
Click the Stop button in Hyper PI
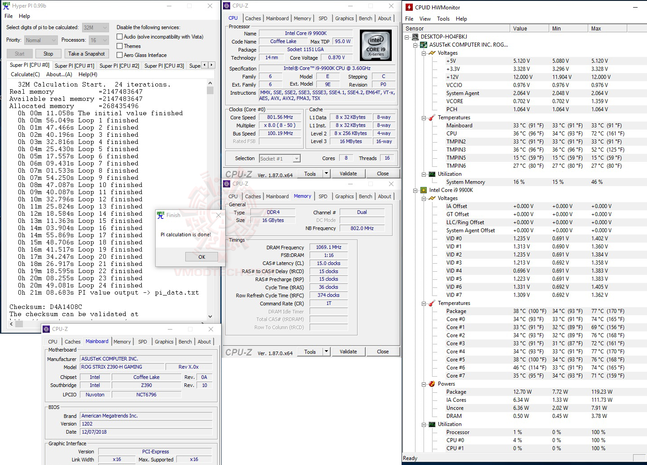[48, 54]
